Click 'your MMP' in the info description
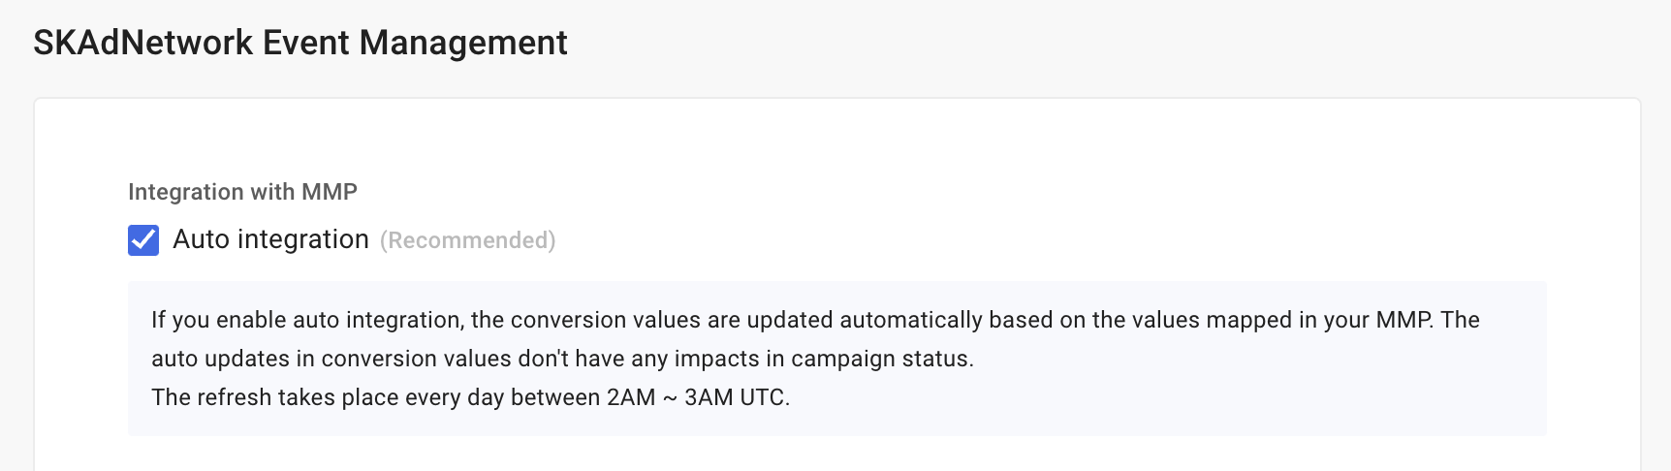 coord(1377,320)
